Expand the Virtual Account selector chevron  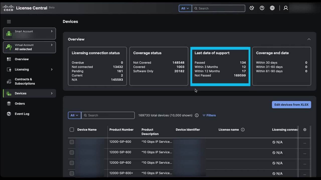pyautogui.click(x=52, y=45)
